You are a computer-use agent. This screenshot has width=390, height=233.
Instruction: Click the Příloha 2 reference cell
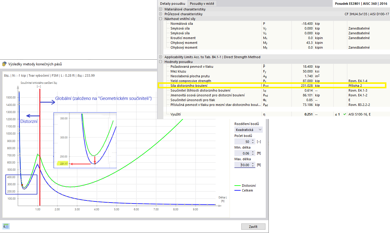(355, 86)
